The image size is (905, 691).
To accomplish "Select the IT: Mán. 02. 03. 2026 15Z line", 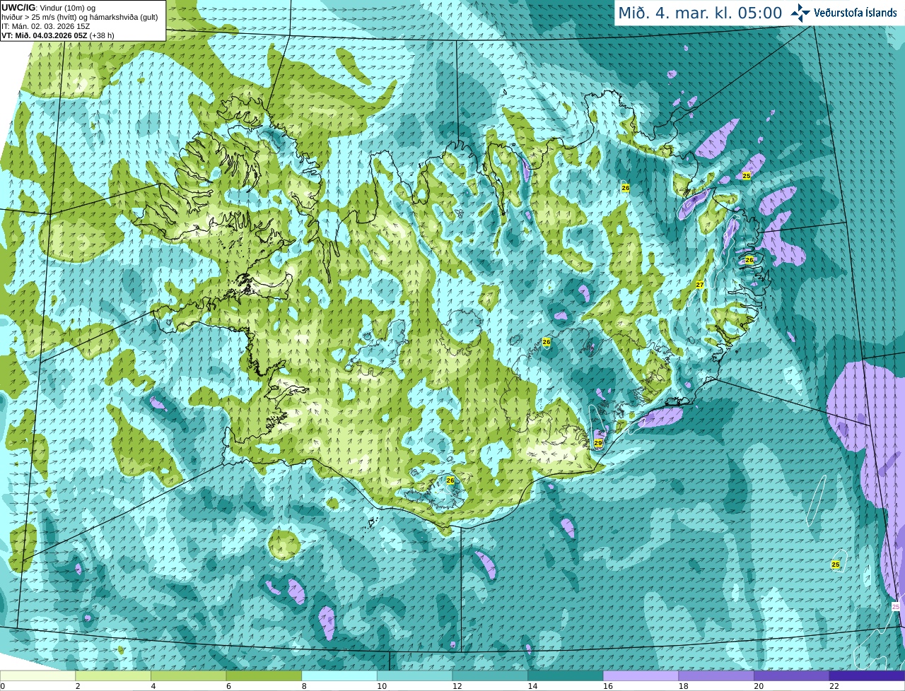I will pos(46,26).
